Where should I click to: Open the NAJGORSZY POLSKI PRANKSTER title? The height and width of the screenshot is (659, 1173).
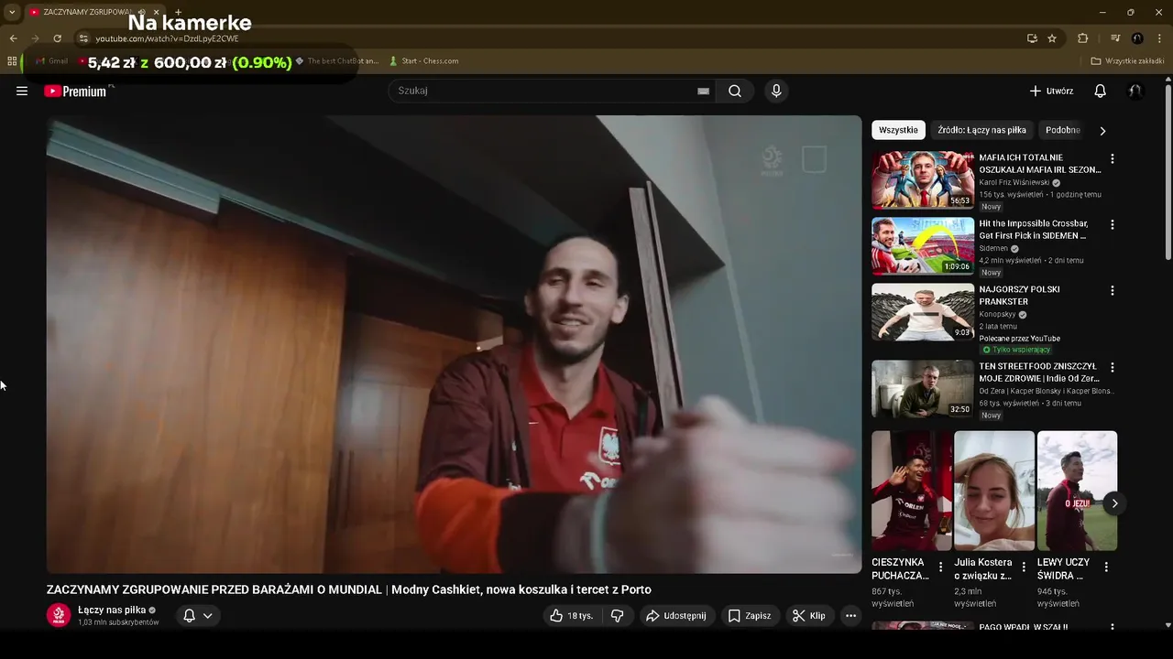pos(1019,296)
